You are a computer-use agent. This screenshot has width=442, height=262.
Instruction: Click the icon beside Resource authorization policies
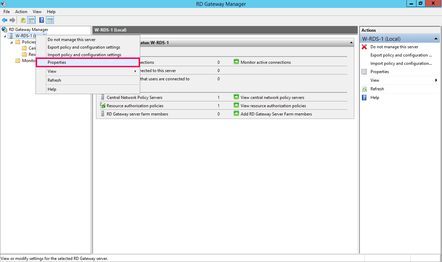pyautogui.click(x=103, y=105)
